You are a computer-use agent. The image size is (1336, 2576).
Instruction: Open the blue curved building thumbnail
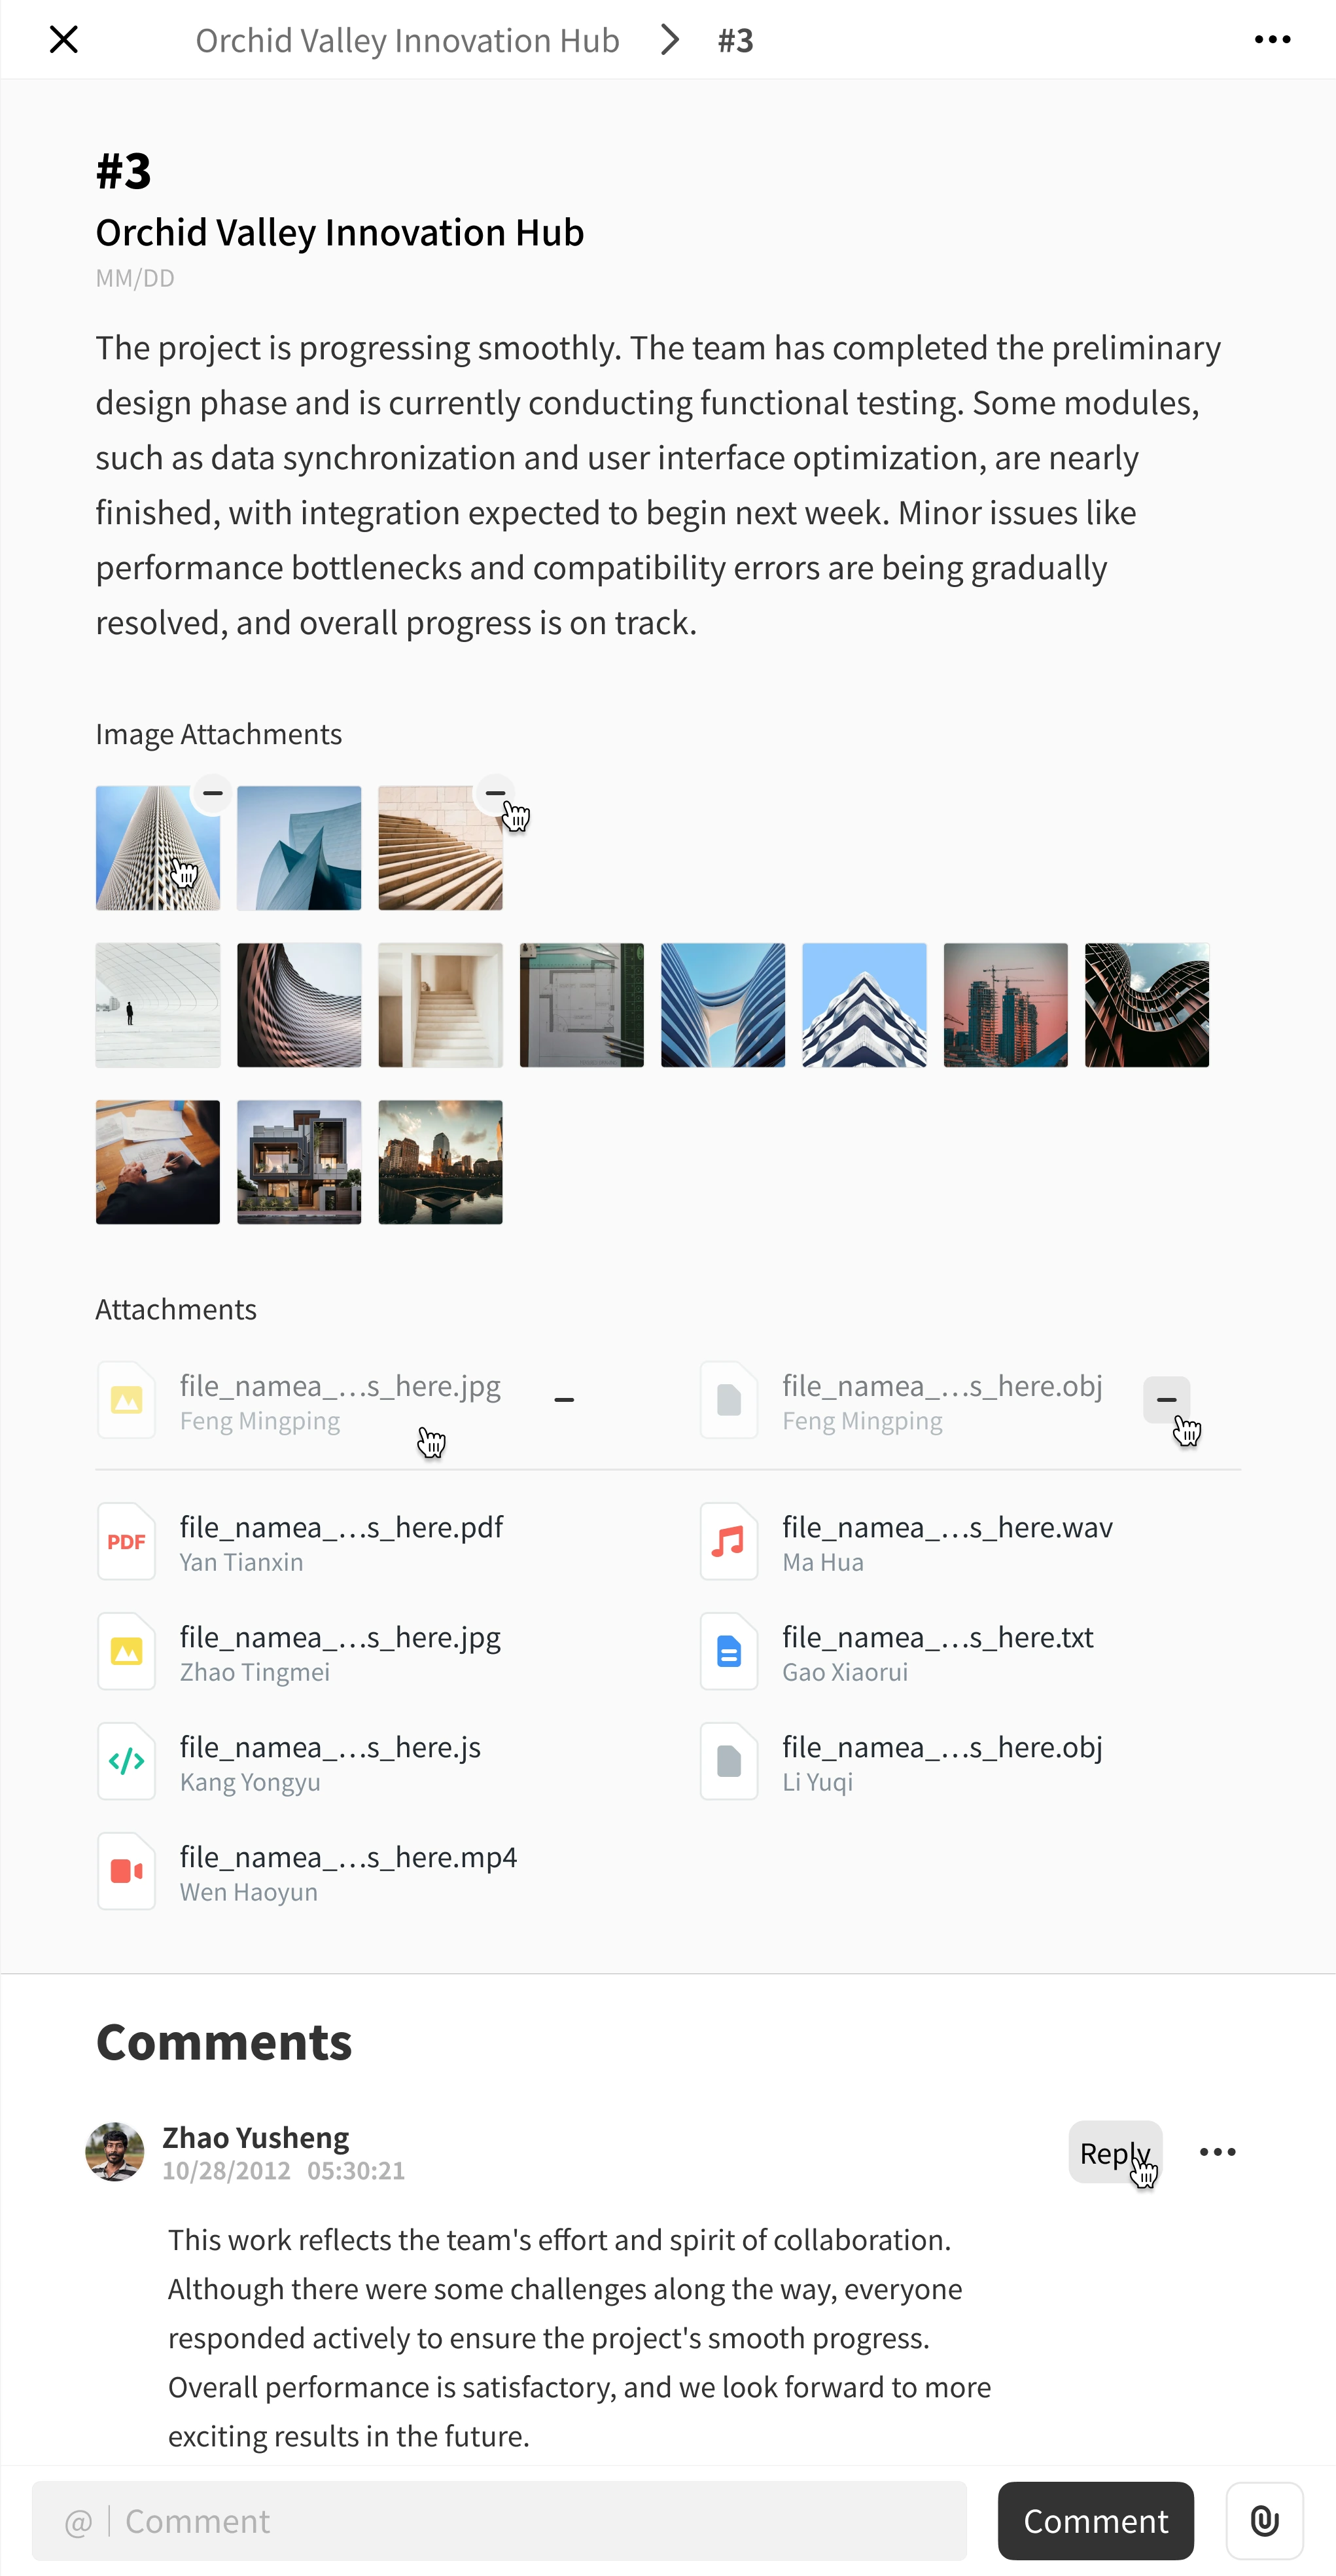[299, 848]
